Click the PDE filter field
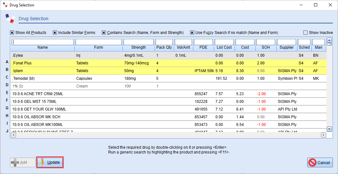 203,42
